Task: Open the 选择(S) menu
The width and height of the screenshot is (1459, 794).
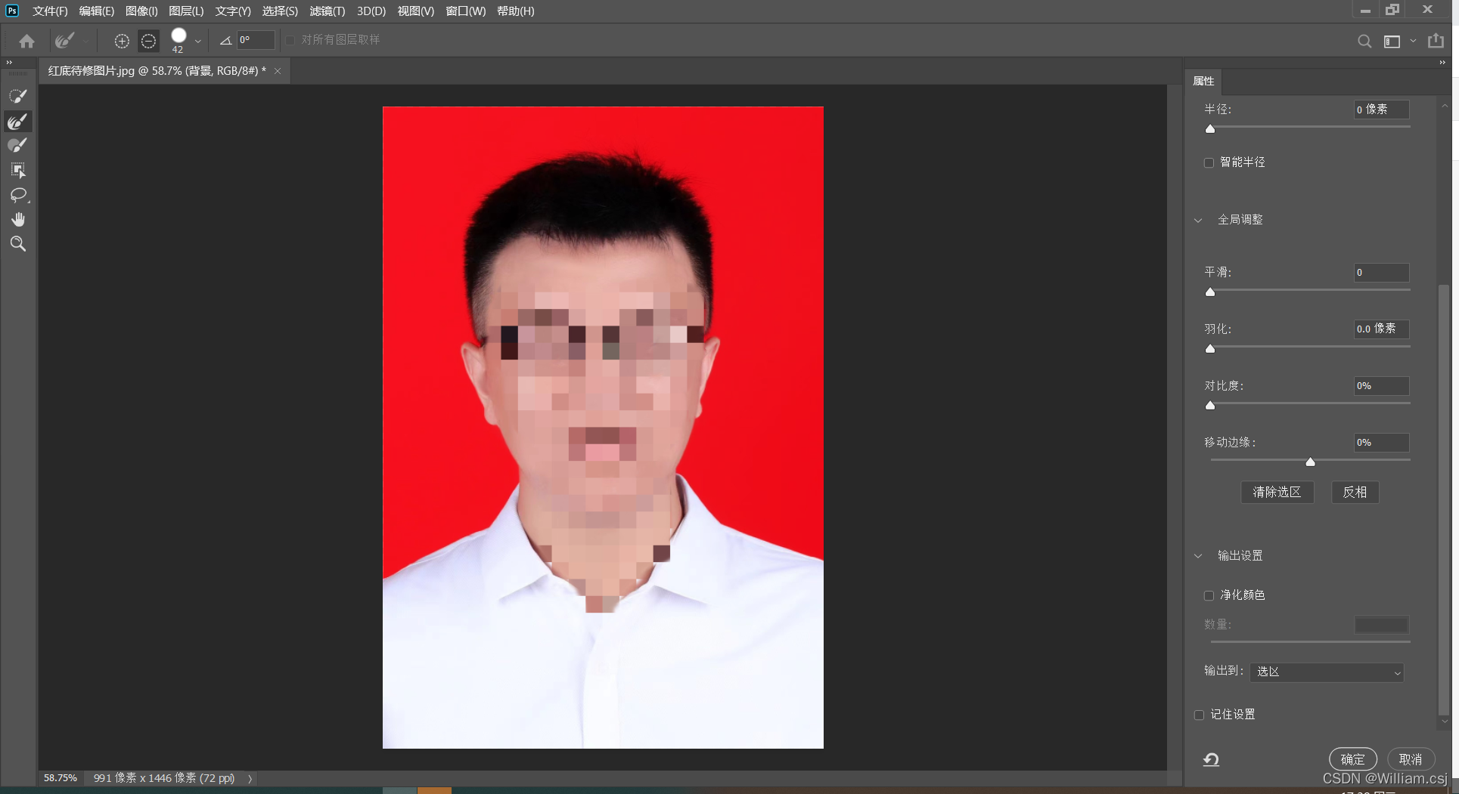Action: pos(280,11)
